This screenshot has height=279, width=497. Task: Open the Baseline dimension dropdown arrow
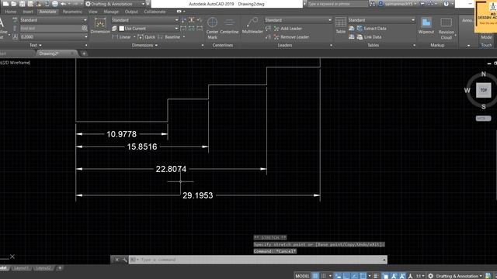pos(184,37)
